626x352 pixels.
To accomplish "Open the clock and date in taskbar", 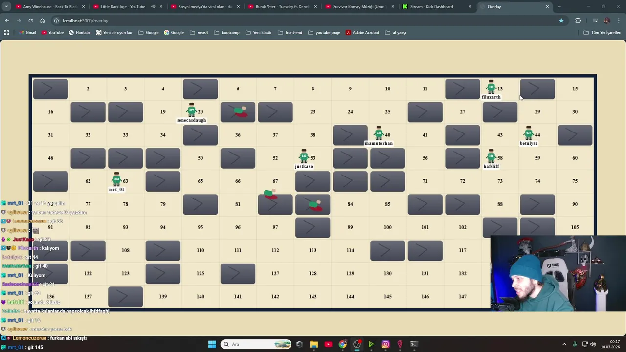I will click(x=610, y=344).
